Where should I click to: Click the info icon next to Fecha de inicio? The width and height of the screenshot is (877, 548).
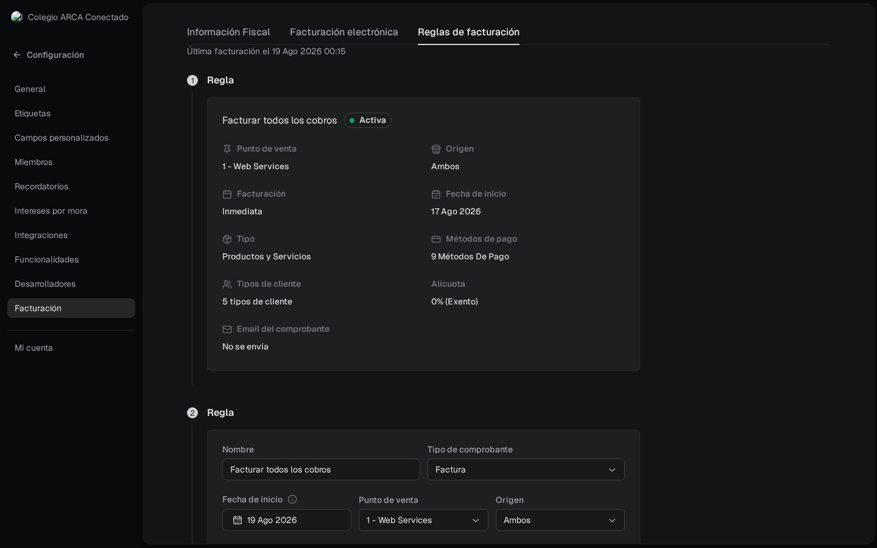coord(292,499)
